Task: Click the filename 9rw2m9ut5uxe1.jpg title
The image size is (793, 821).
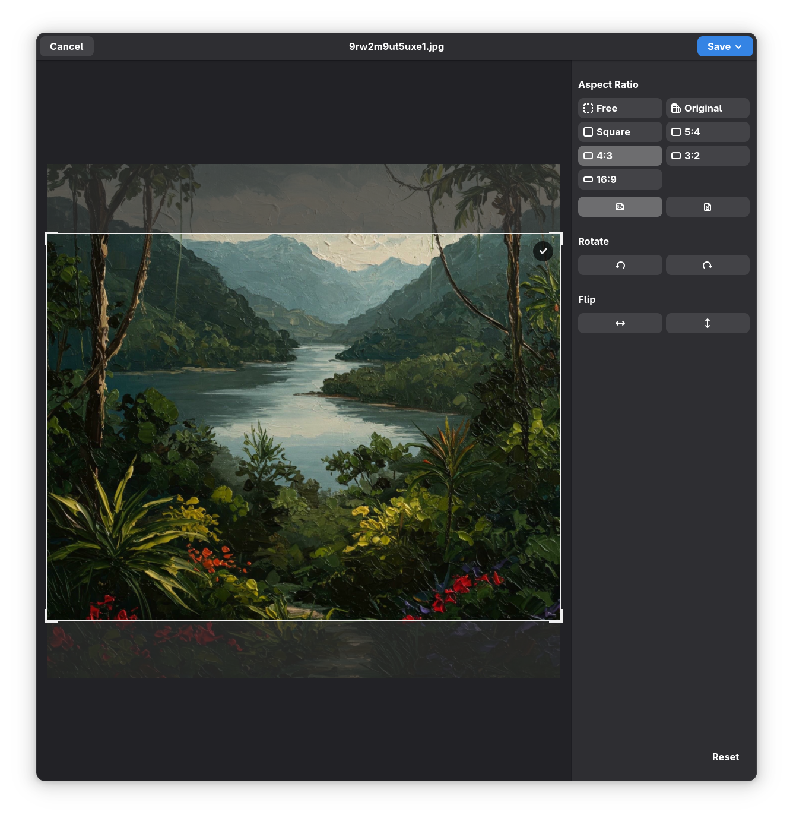Action: (396, 46)
